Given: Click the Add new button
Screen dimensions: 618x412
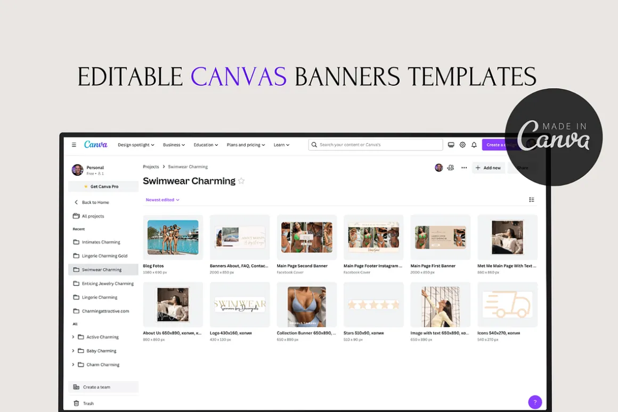Looking at the screenshot, I should 488,168.
